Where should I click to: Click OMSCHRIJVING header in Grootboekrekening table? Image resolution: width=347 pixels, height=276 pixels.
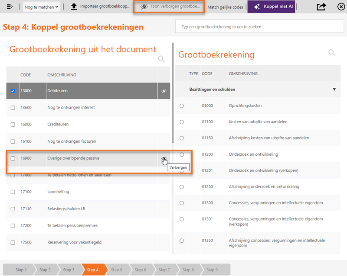point(243,74)
